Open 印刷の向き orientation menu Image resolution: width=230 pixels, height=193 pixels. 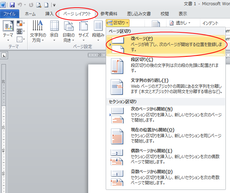(69, 31)
